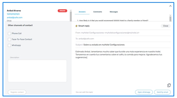Open phone number 123123123123 link
This screenshot has width=177, height=98.
point(13,14)
